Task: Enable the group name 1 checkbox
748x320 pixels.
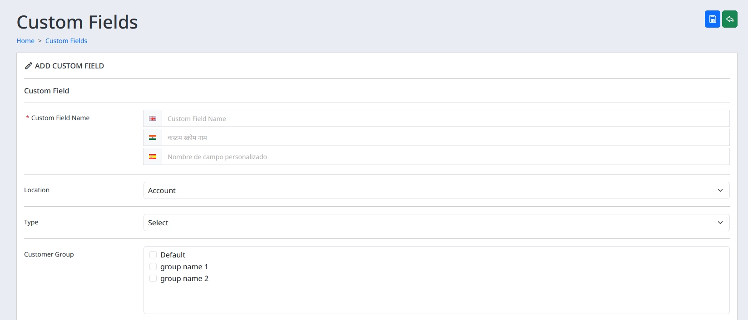Action: (x=153, y=267)
